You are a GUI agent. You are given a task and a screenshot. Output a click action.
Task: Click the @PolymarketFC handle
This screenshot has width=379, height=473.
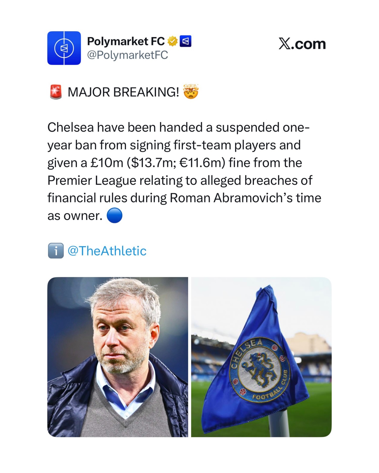tap(127, 55)
